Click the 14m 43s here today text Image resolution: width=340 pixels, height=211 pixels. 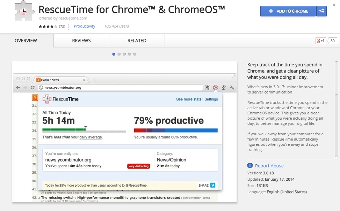click(74, 166)
